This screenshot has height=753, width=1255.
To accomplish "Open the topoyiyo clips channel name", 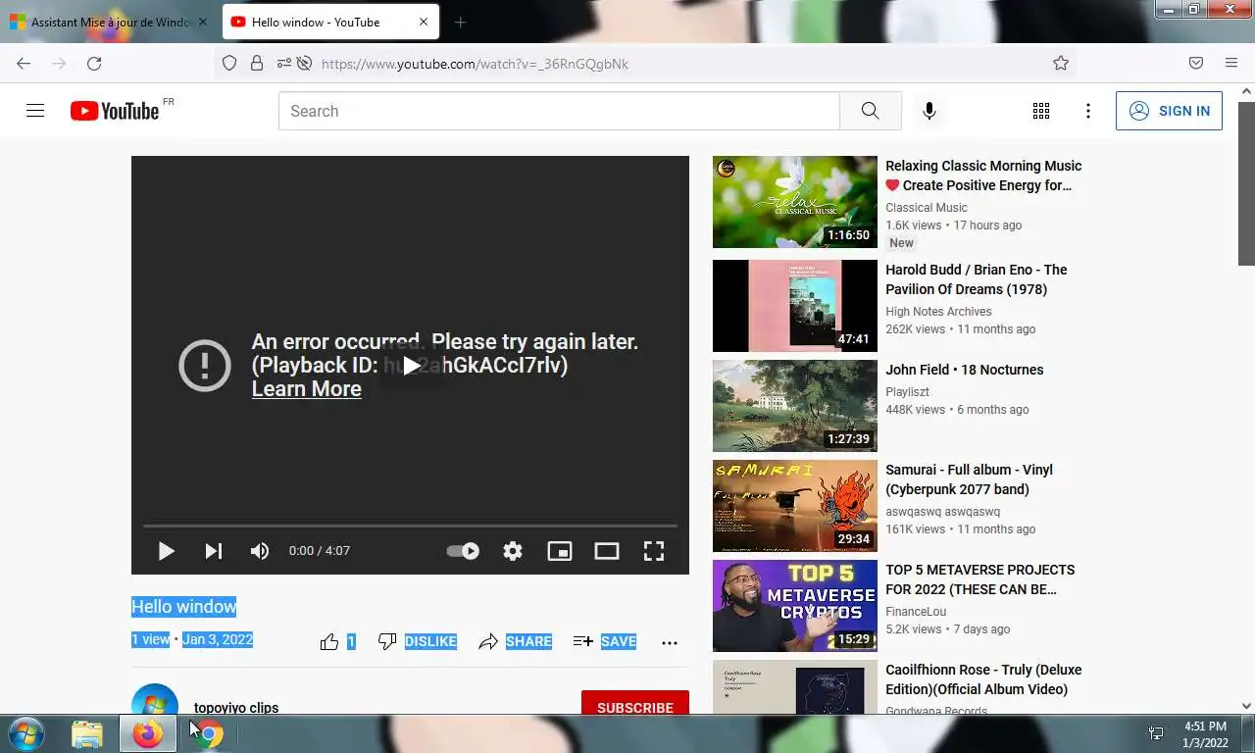I will click(236, 707).
